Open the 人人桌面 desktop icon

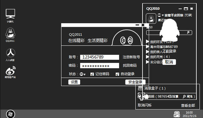(x=10, y=55)
